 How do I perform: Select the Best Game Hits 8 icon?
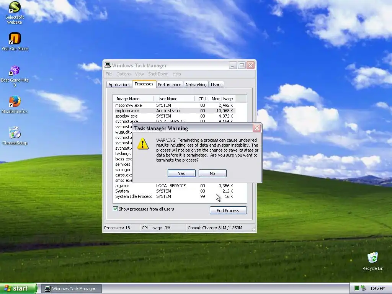15,76
